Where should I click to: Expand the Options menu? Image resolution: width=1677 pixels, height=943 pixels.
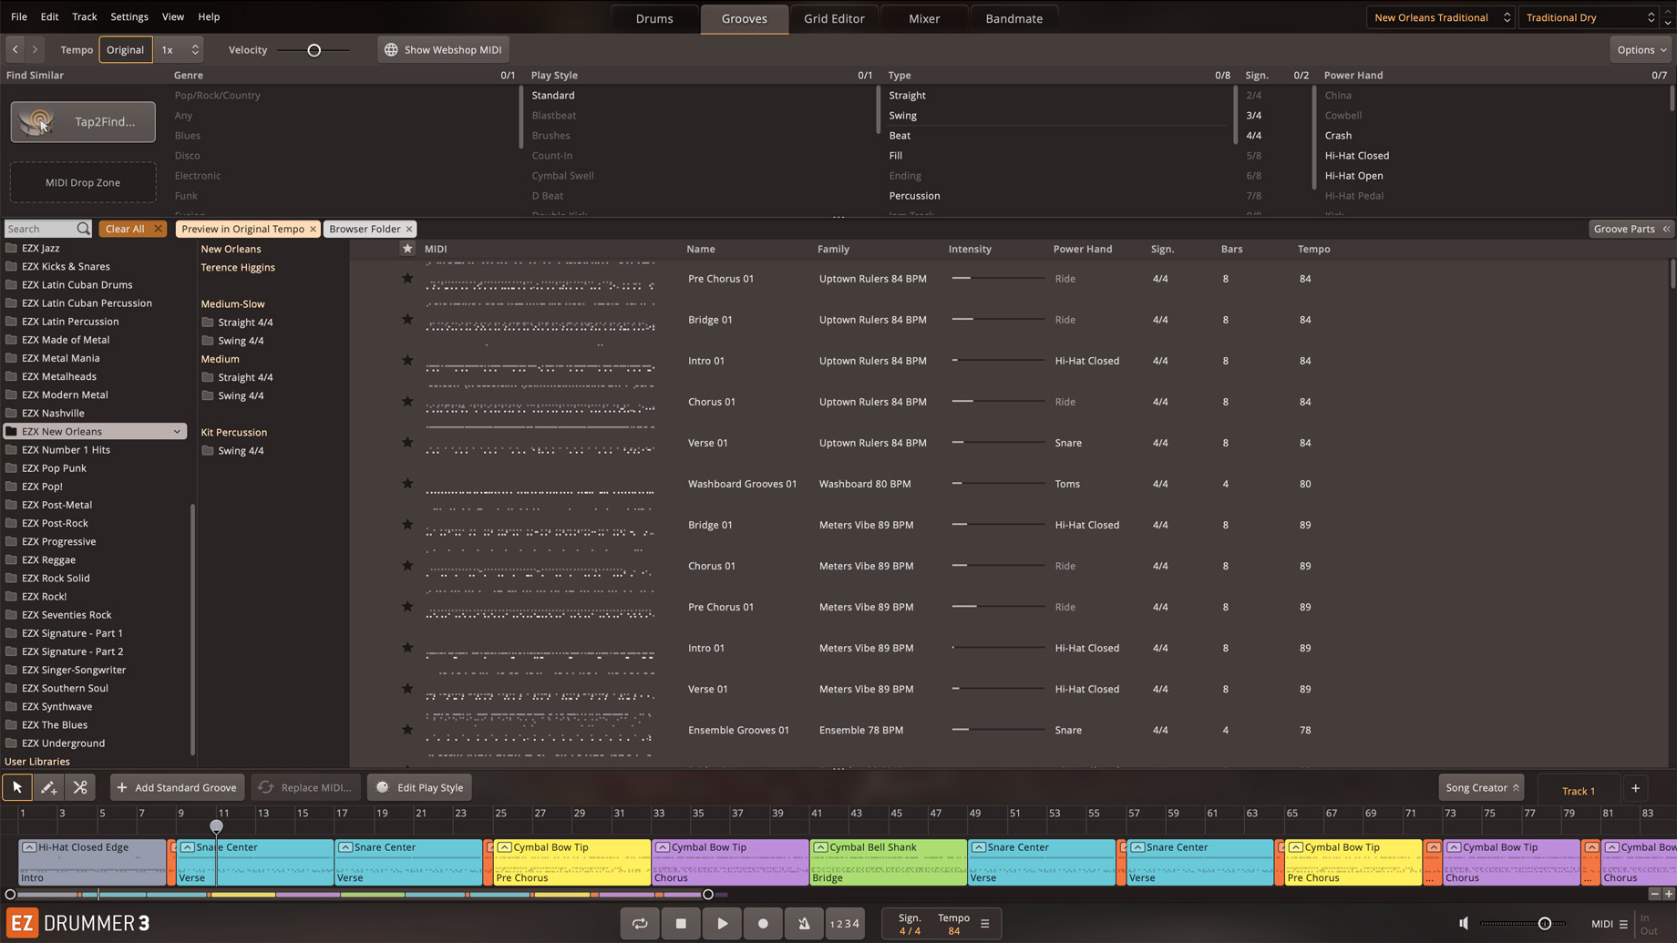[x=1641, y=49]
